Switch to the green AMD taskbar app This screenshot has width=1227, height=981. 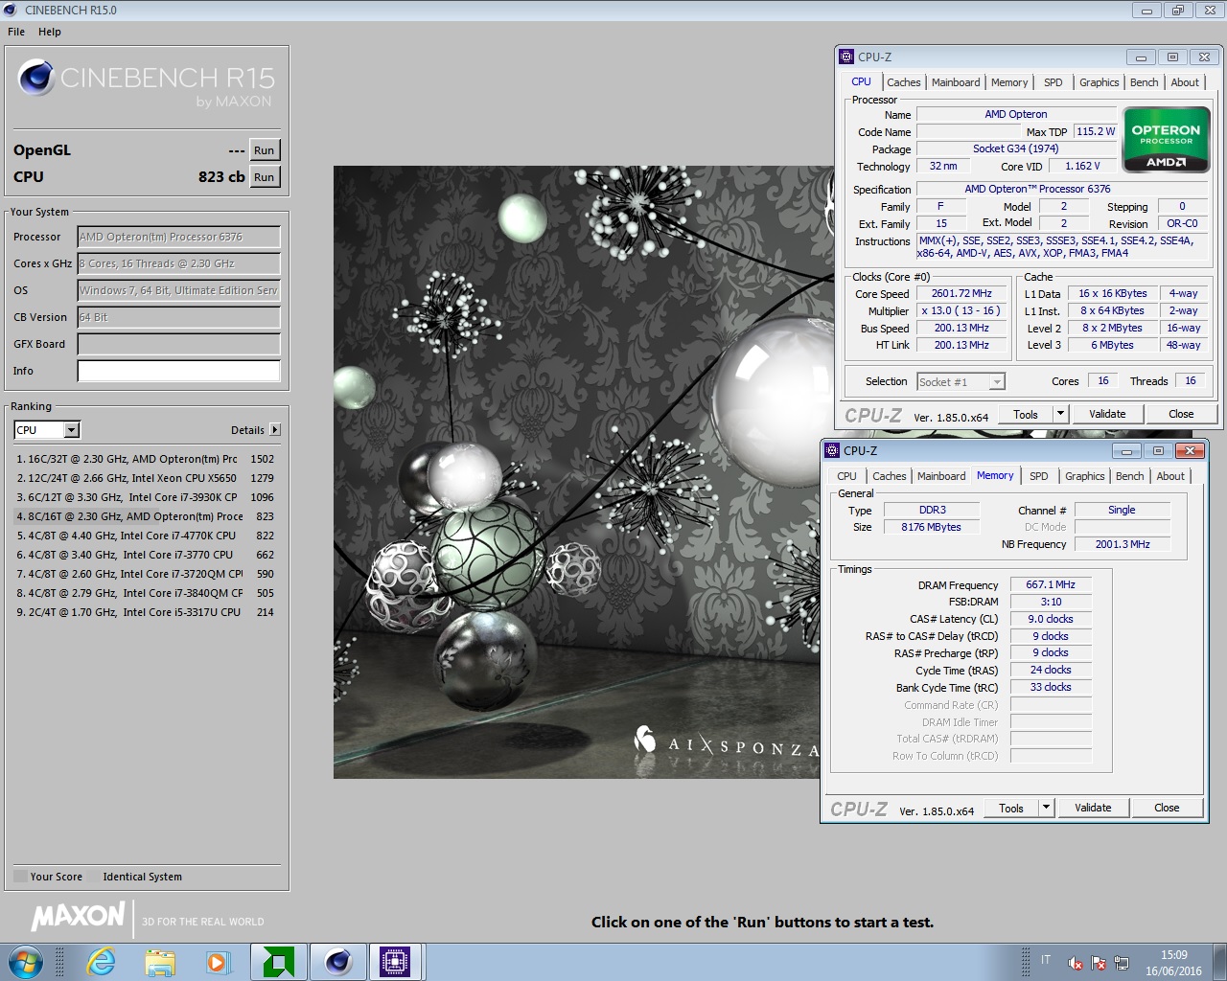tap(279, 962)
